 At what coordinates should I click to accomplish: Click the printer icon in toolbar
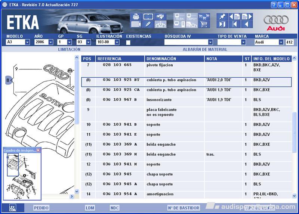click(136, 17)
